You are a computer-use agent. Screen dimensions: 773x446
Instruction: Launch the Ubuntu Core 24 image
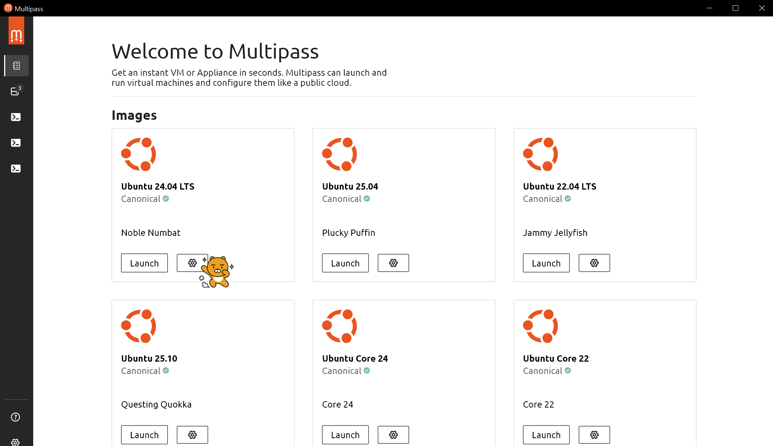coord(345,435)
